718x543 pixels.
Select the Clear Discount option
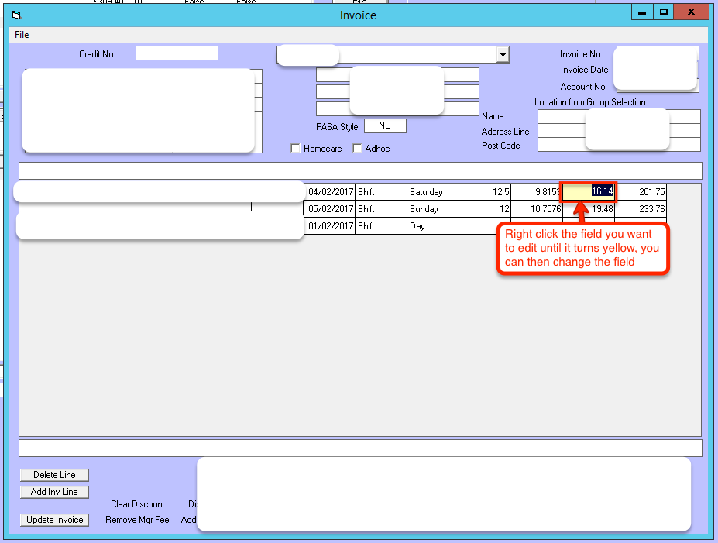click(x=137, y=504)
